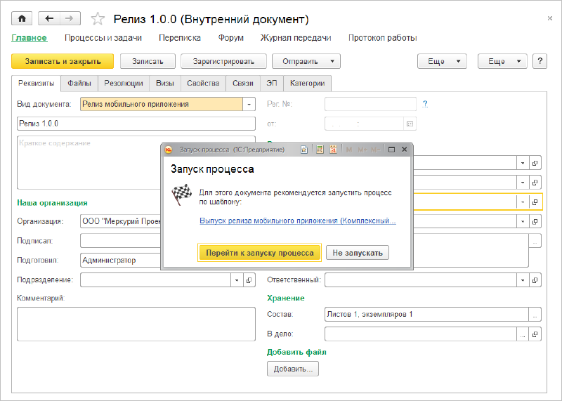Image resolution: width=562 pixels, height=401 pixels.
Task: Expand the Вид документа dropdown
Action: click(249, 105)
